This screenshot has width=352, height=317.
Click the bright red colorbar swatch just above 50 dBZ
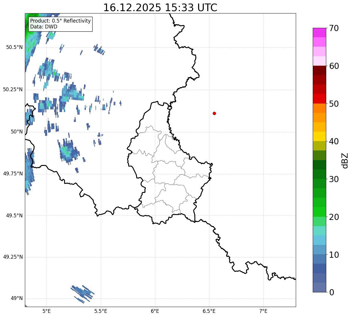tap(319, 99)
